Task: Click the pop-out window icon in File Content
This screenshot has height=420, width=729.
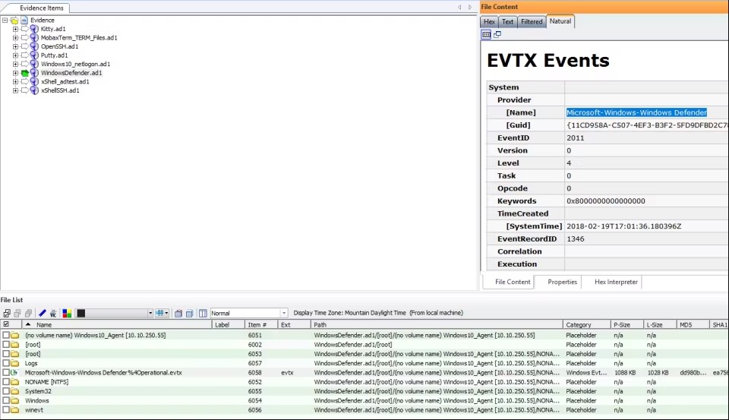Action: 497,34
